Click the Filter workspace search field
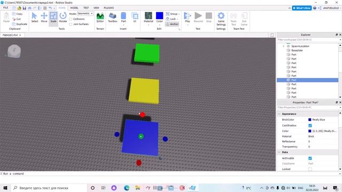This screenshot has height=192, width=342. tap(308, 40)
